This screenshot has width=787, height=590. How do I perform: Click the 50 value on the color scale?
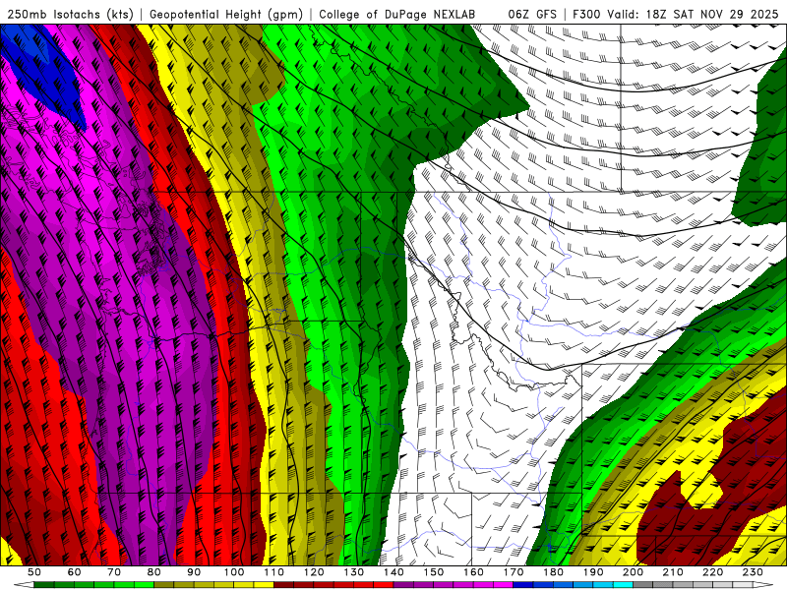click(x=34, y=572)
